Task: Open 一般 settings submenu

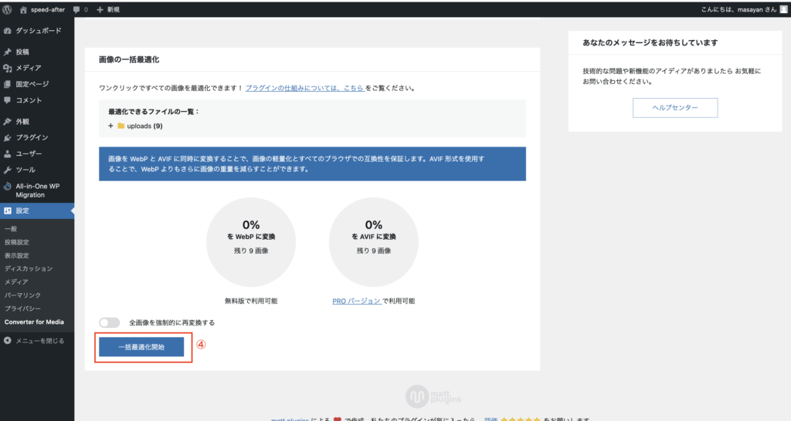Action: click(x=11, y=229)
